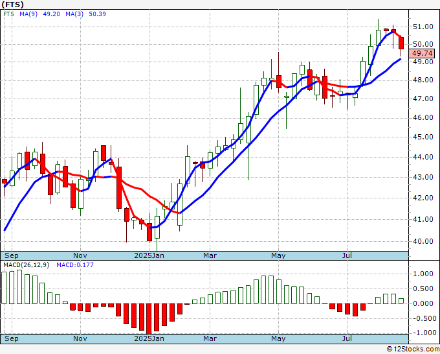This screenshot has width=440, height=354.
Task: Click the Sep label on price chart axis
Action: [12, 255]
